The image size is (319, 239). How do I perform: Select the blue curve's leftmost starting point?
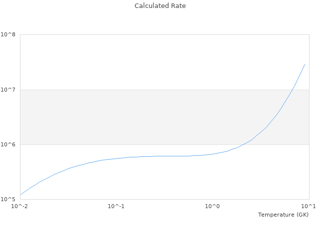click(x=20, y=195)
